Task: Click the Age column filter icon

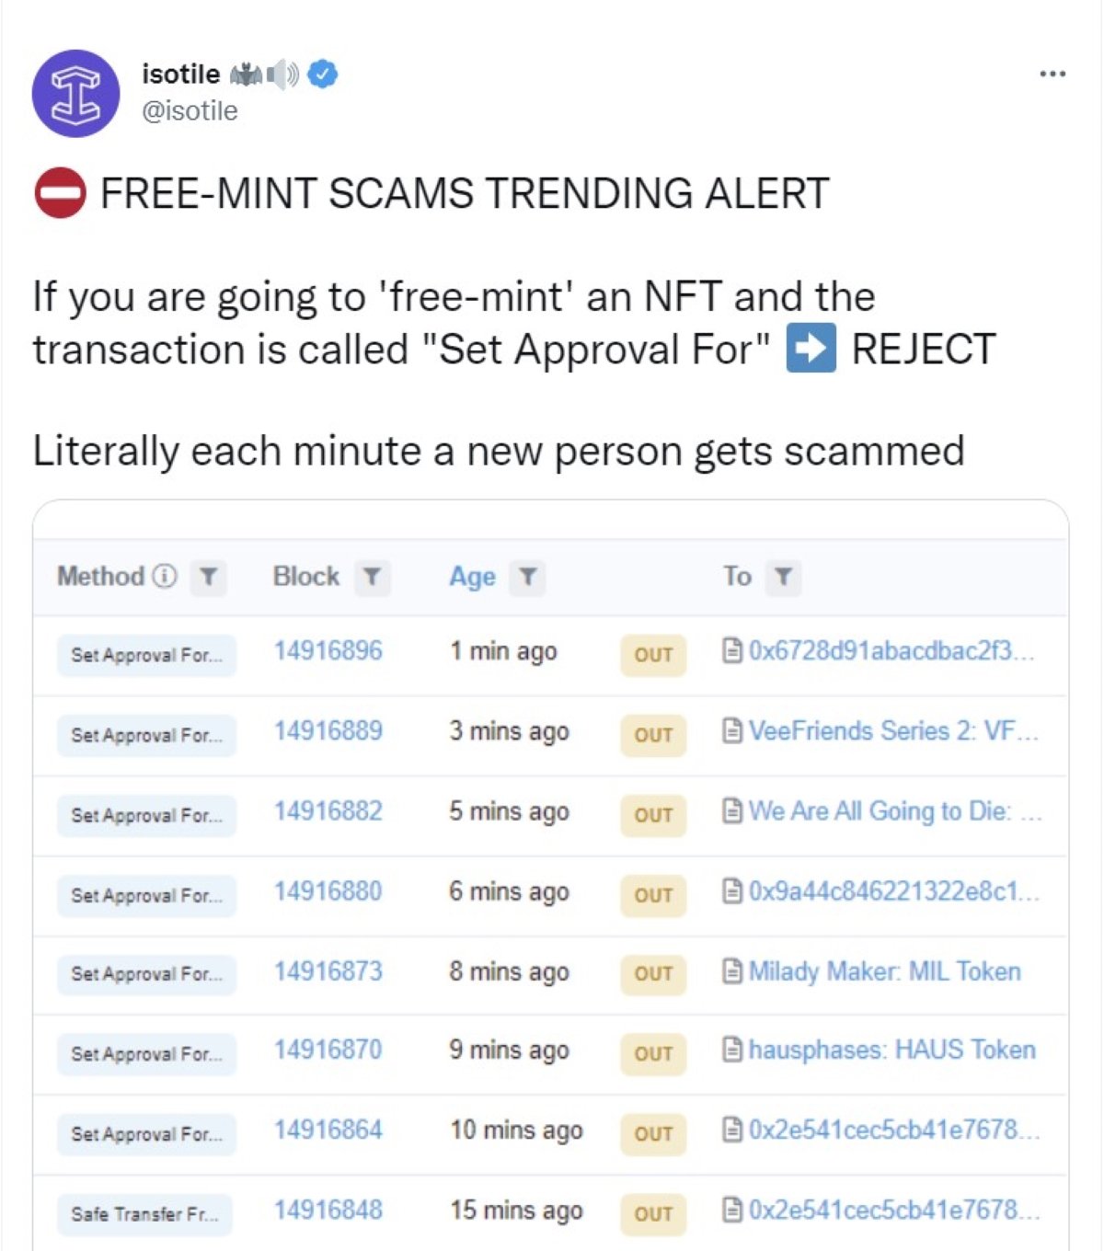Action: click(x=527, y=578)
